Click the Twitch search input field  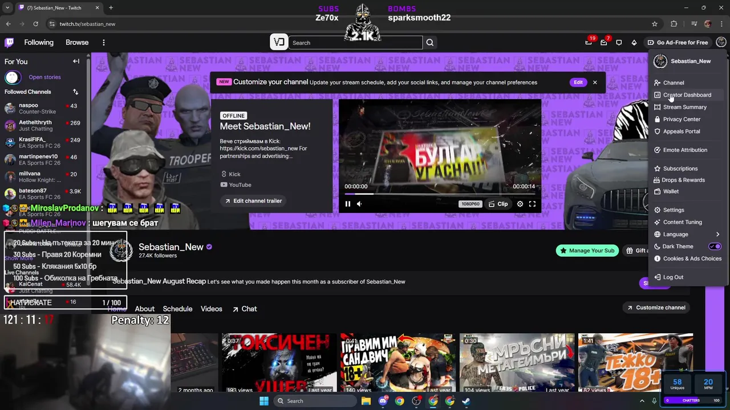355,43
